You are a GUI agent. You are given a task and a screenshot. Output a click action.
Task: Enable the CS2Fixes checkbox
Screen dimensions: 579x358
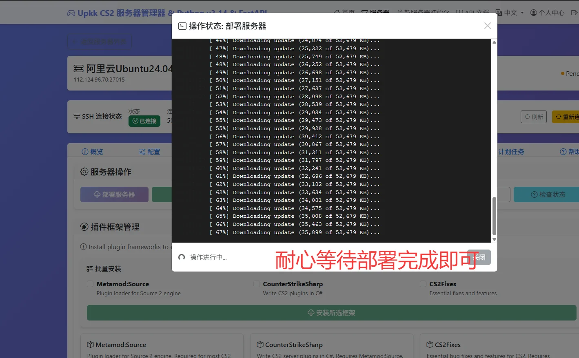(x=423, y=284)
